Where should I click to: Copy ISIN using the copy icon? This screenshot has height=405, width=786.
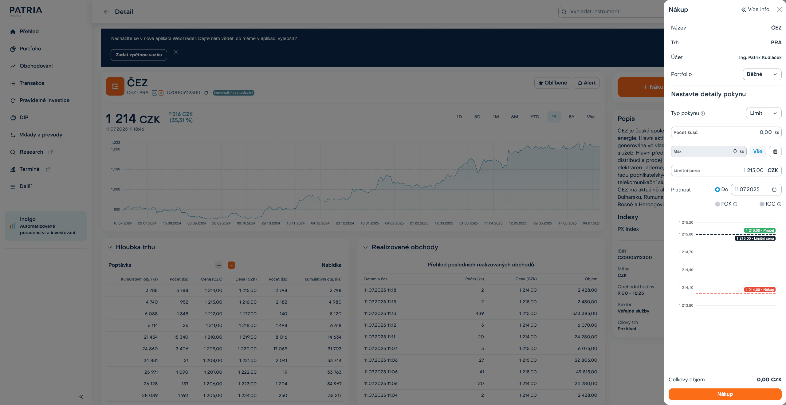[206, 93]
